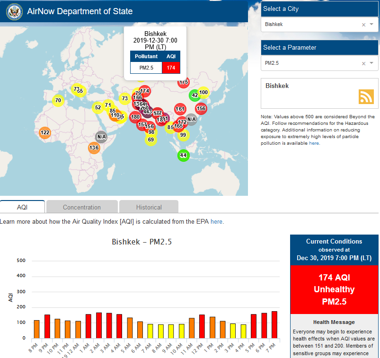Image resolution: width=380 pixels, height=358 pixels.
Task: Open 'here' link for particle pollution info
Action: [x=314, y=143]
